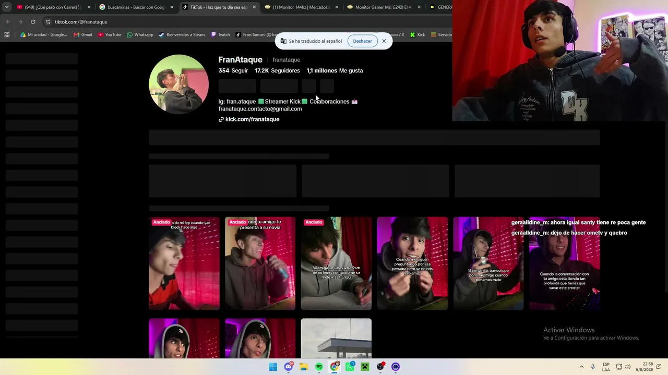Open the tab search dropdown
Screen dimensions: 668x375
click(7, 7)
